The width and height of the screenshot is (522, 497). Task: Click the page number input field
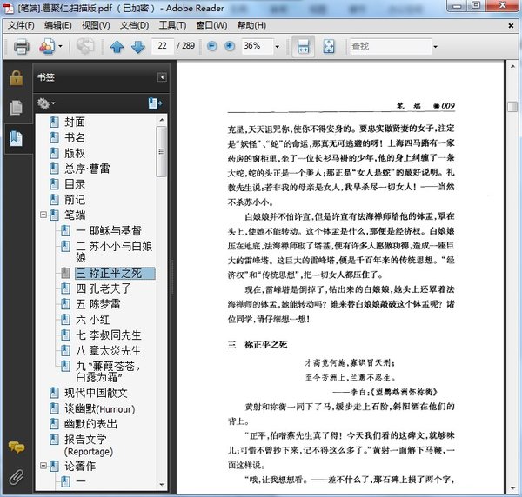pos(162,46)
